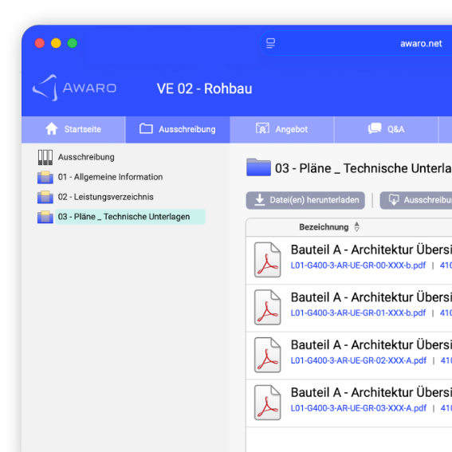The height and width of the screenshot is (452, 452).
Task: Click the partially visible Ausschreibung download button
Action: 416,200
